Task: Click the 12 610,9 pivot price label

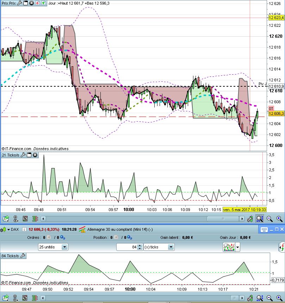Action: point(276,86)
